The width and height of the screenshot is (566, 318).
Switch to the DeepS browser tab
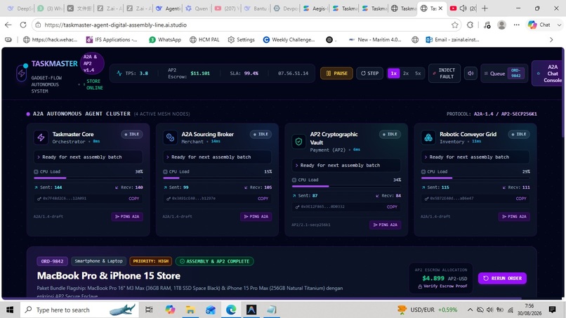pos(20,8)
